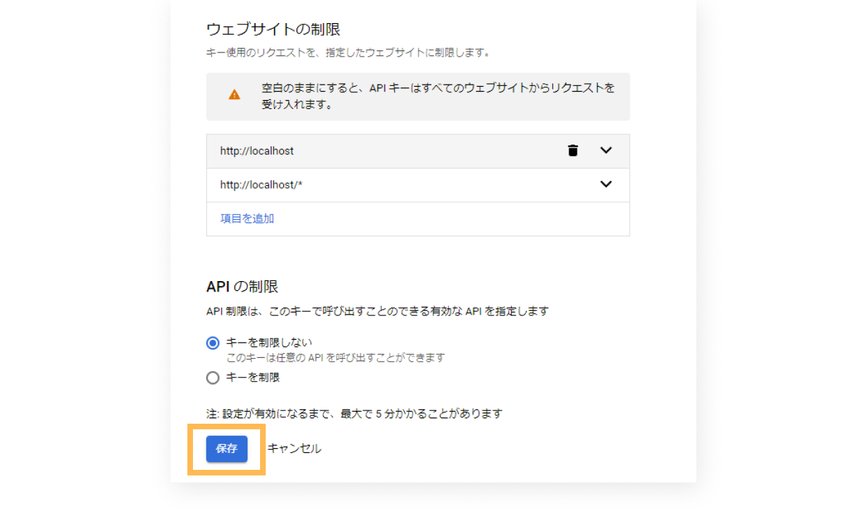Delete the http://localhost entry with trash icon
The height and width of the screenshot is (509, 867).
[573, 150]
